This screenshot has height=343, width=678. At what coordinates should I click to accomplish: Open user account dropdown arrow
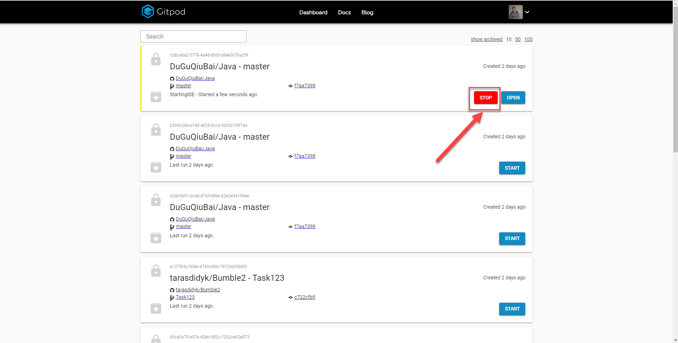[x=527, y=12]
